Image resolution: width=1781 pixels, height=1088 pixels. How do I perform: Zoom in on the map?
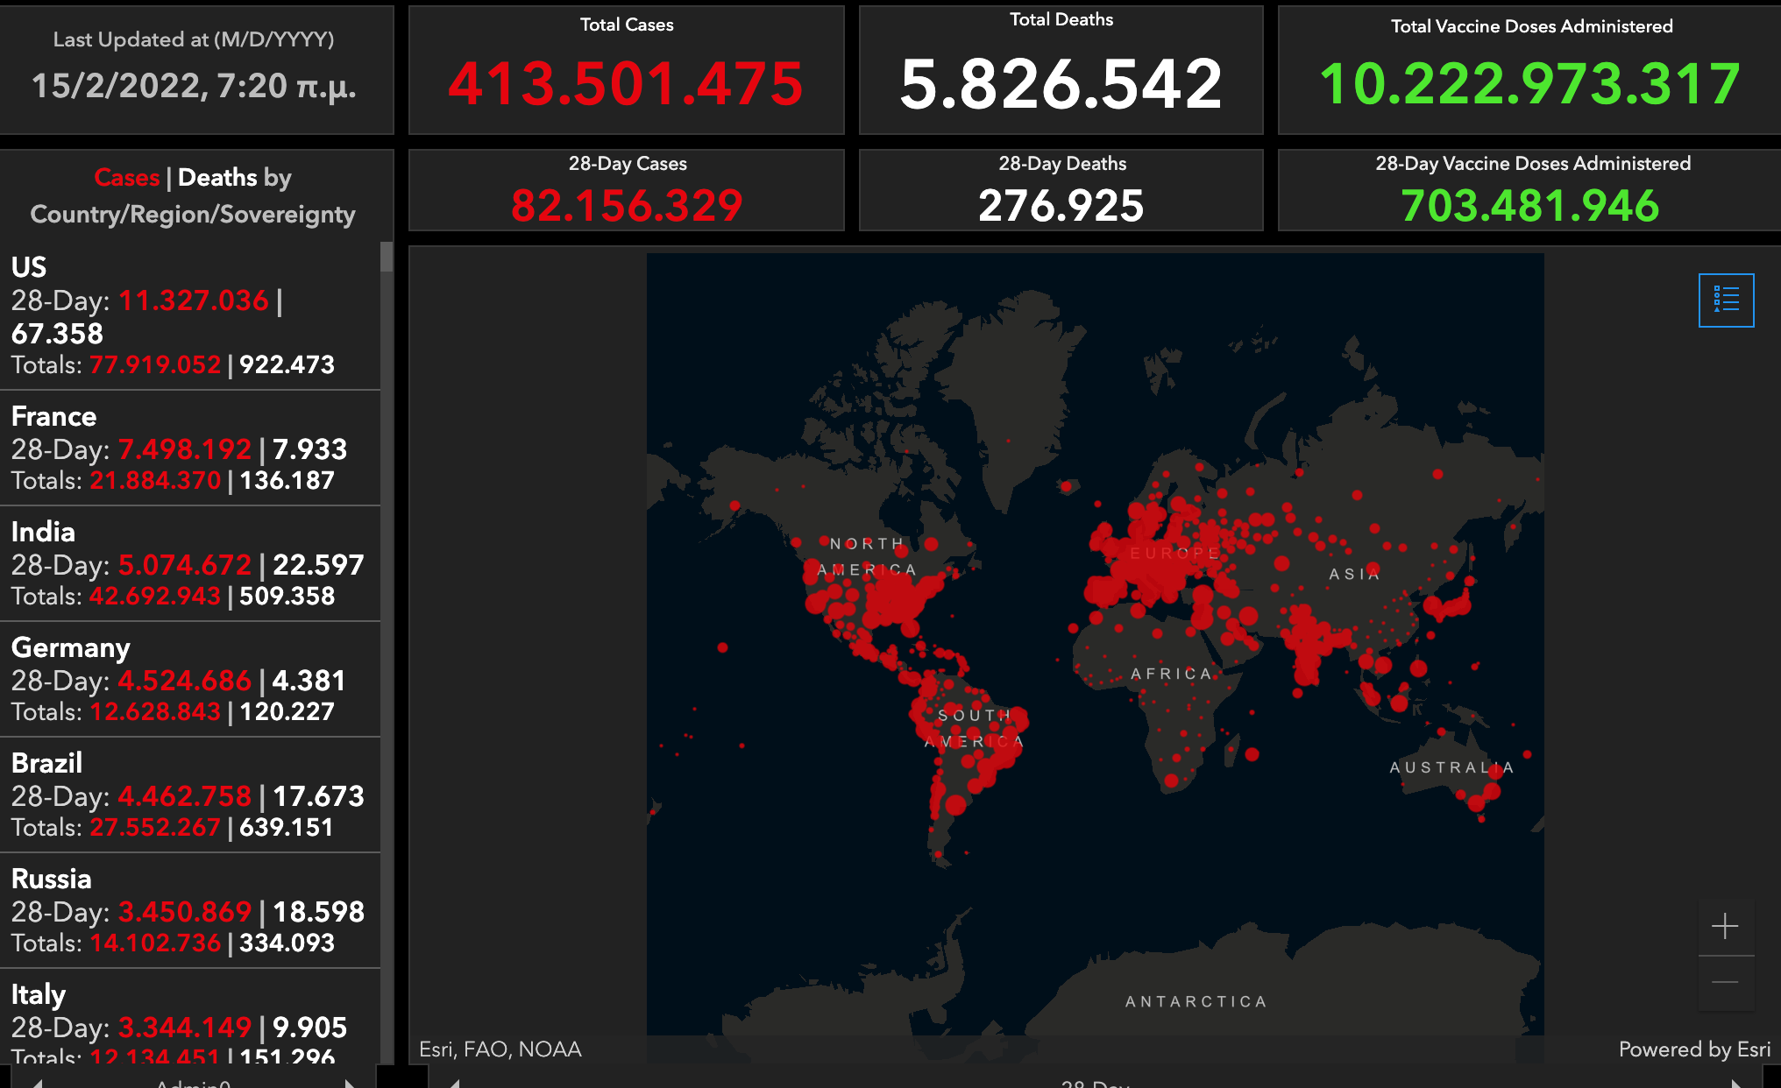(1725, 926)
